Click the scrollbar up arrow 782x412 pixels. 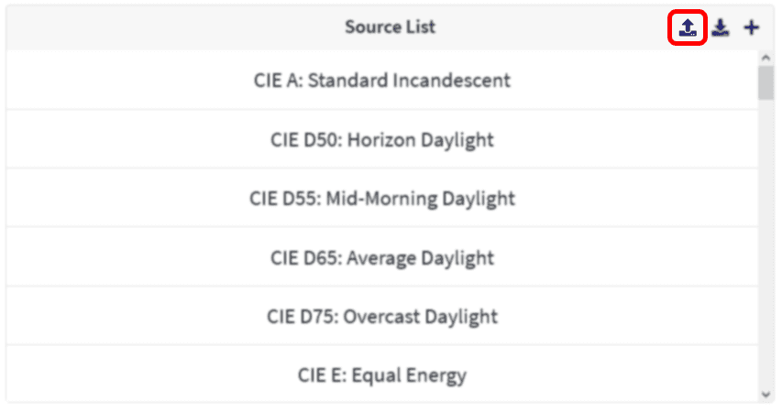pos(766,58)
